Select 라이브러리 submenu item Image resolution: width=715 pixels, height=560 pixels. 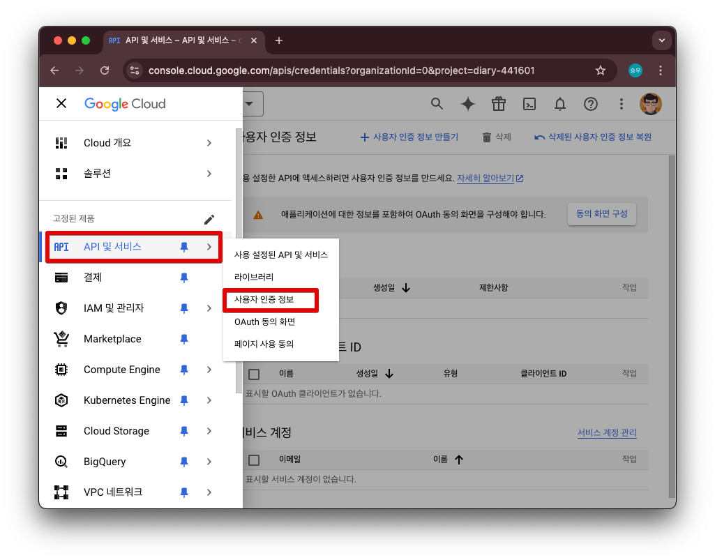(x=281, y=277)
